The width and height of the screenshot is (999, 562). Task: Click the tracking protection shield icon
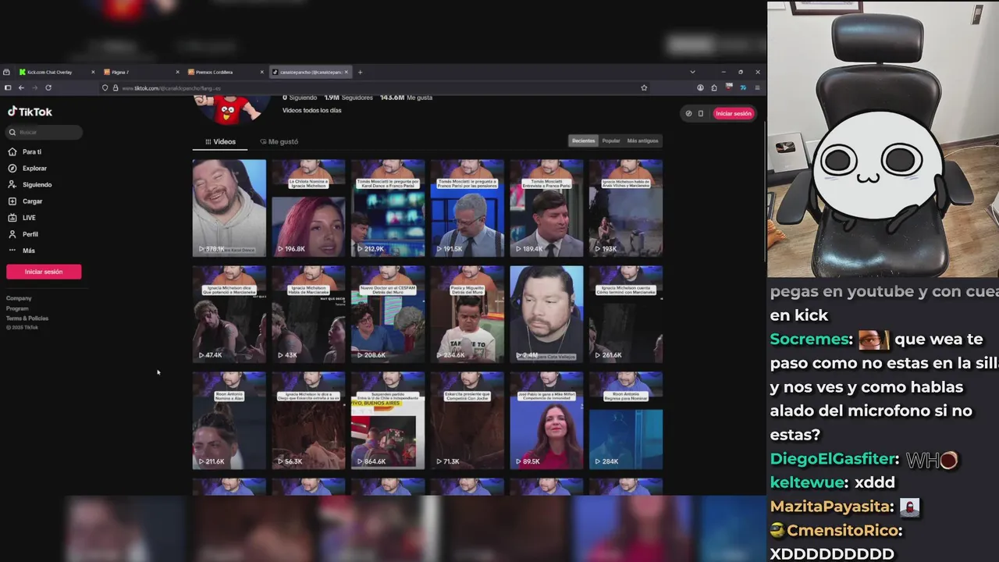click(x=105, y=87)
